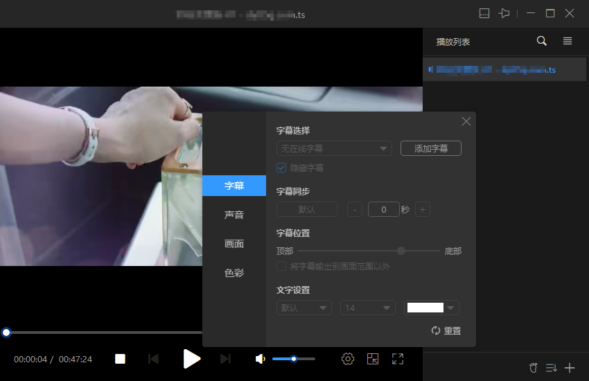Viewport: 589px width, 381px height.
Task: Select the 字幕 tab
Action: point(234,186)
